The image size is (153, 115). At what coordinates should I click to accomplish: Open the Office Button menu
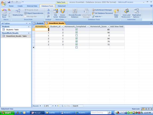[x=3, y=3]
